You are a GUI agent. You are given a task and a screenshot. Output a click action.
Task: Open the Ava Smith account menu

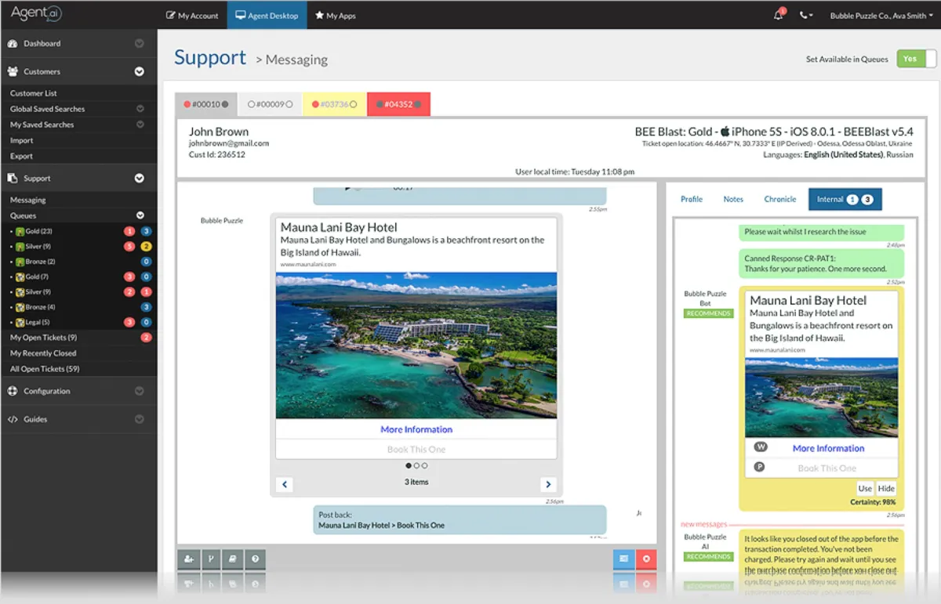tap(882, 16)
